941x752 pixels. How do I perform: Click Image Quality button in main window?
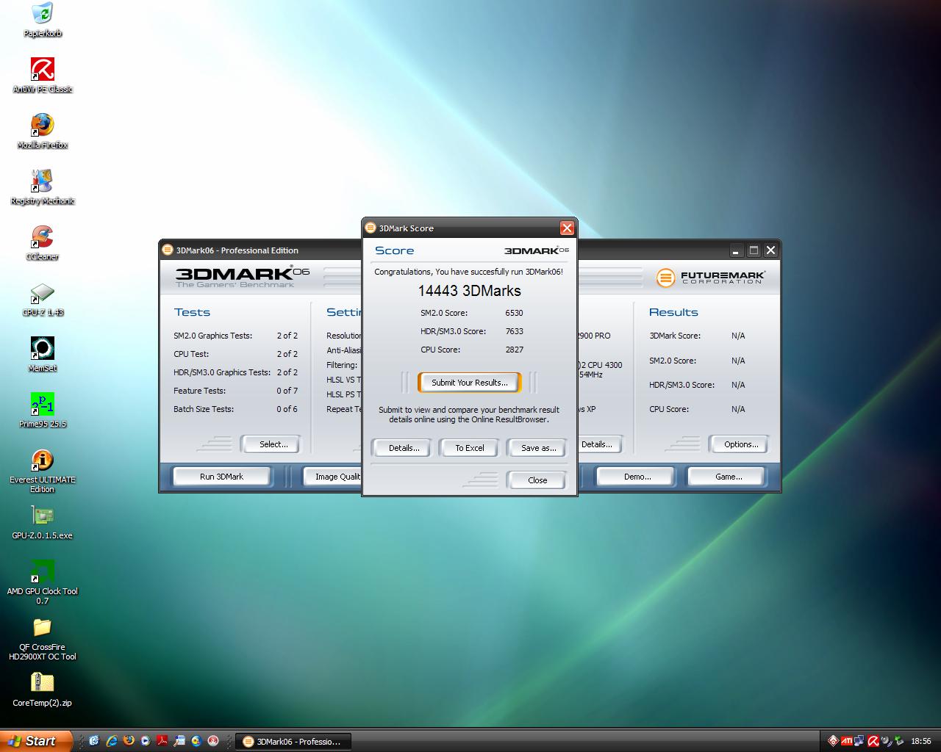tap(333, 477)
